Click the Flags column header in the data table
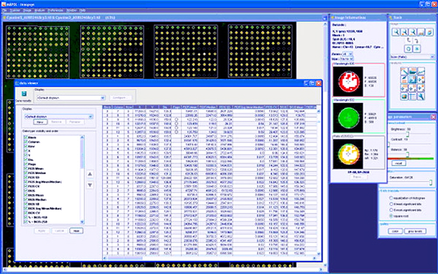Image resolution: width=438 pixels, height=274 pixels. tap(176, 107)
